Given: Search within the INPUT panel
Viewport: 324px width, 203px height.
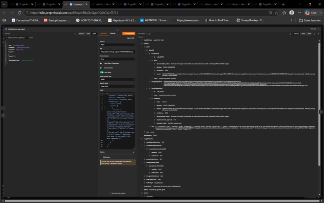Looking at the screenshot, I should [x=75, y=33].
